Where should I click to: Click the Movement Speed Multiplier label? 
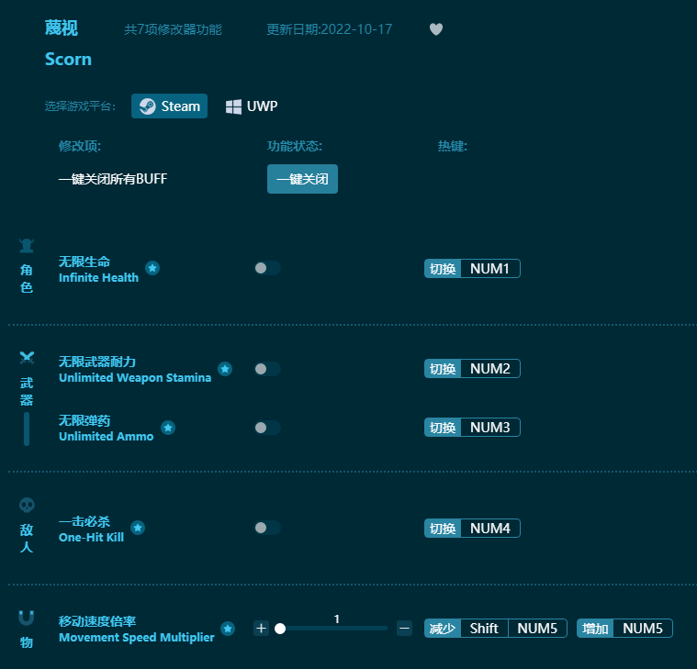coord(137,637)
